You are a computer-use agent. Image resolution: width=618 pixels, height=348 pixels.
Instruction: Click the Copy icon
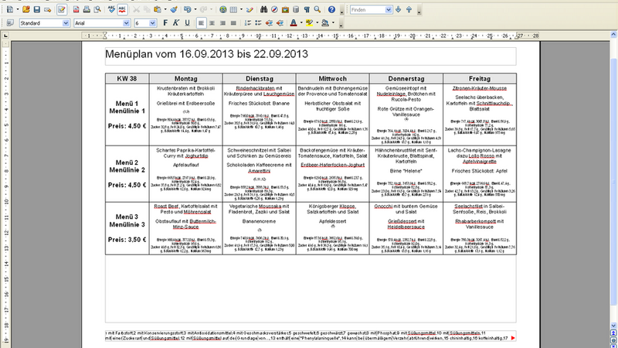point(147,9)
